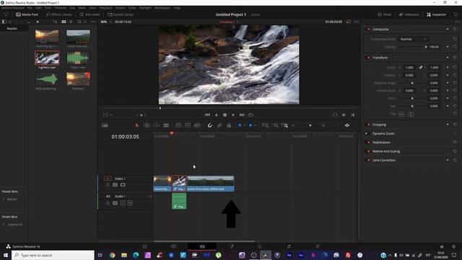Toggle the Inspector panel
Screen dimensions: 462x260
[x=436, y=14]
